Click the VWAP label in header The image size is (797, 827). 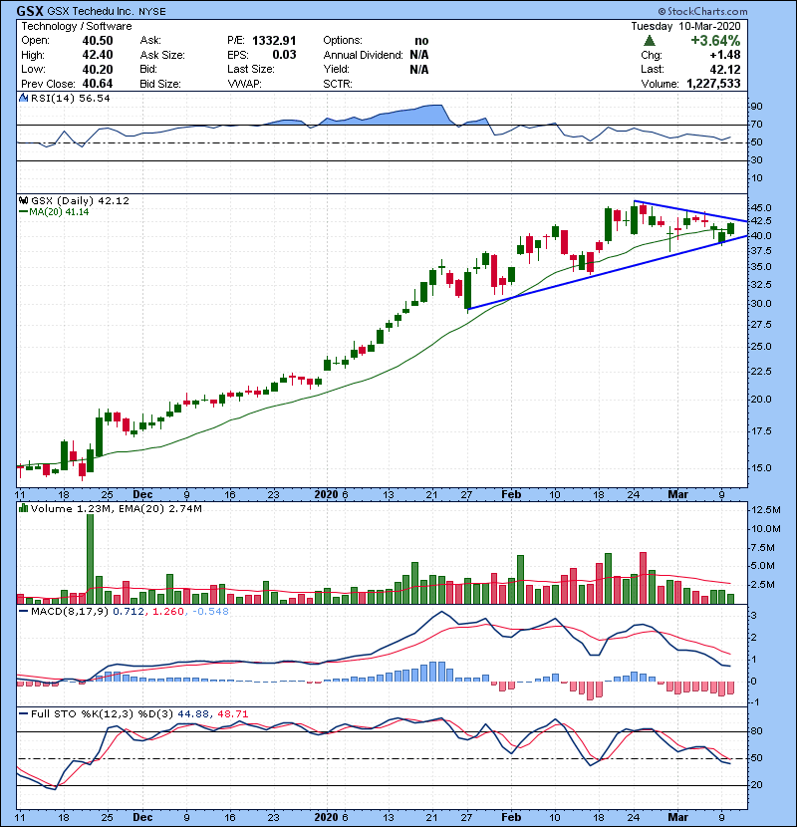(244, 84)
